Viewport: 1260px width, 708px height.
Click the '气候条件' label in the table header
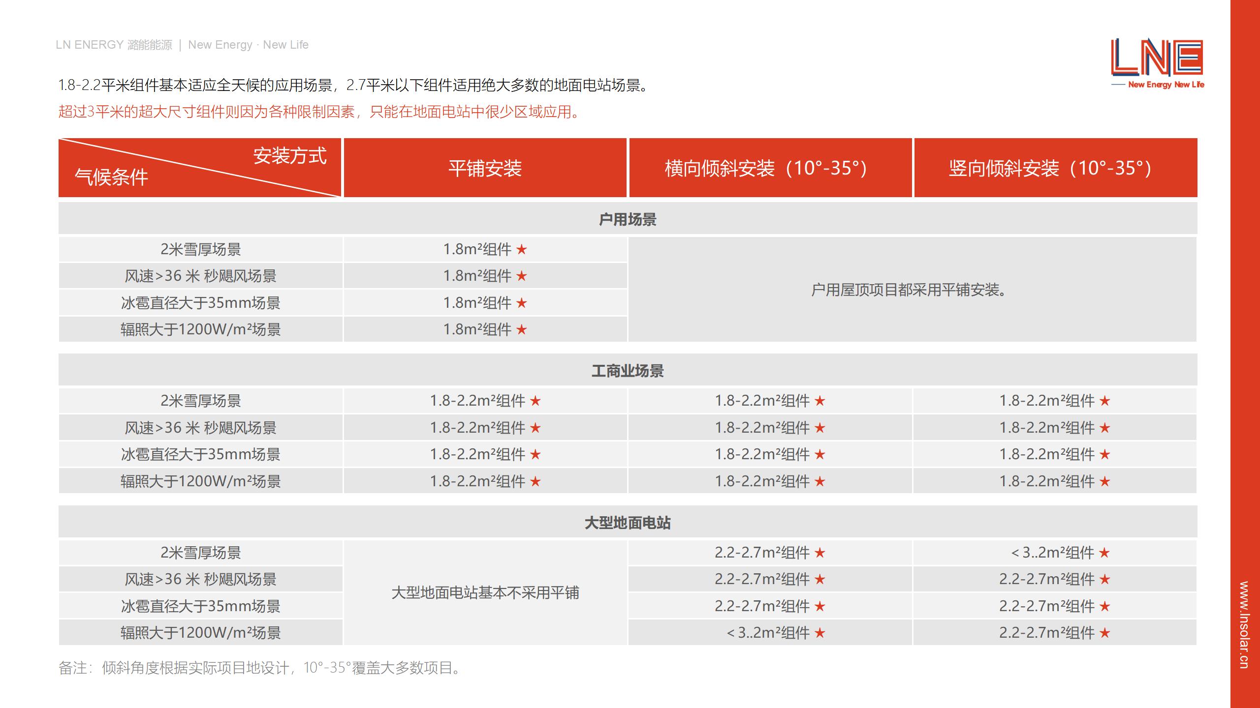tap(111, 177)
